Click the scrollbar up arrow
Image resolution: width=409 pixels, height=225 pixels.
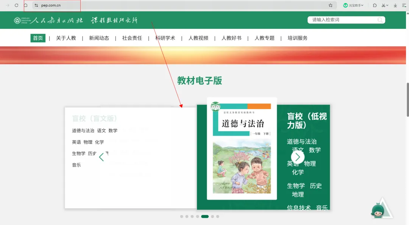click(x=408, y=13)
